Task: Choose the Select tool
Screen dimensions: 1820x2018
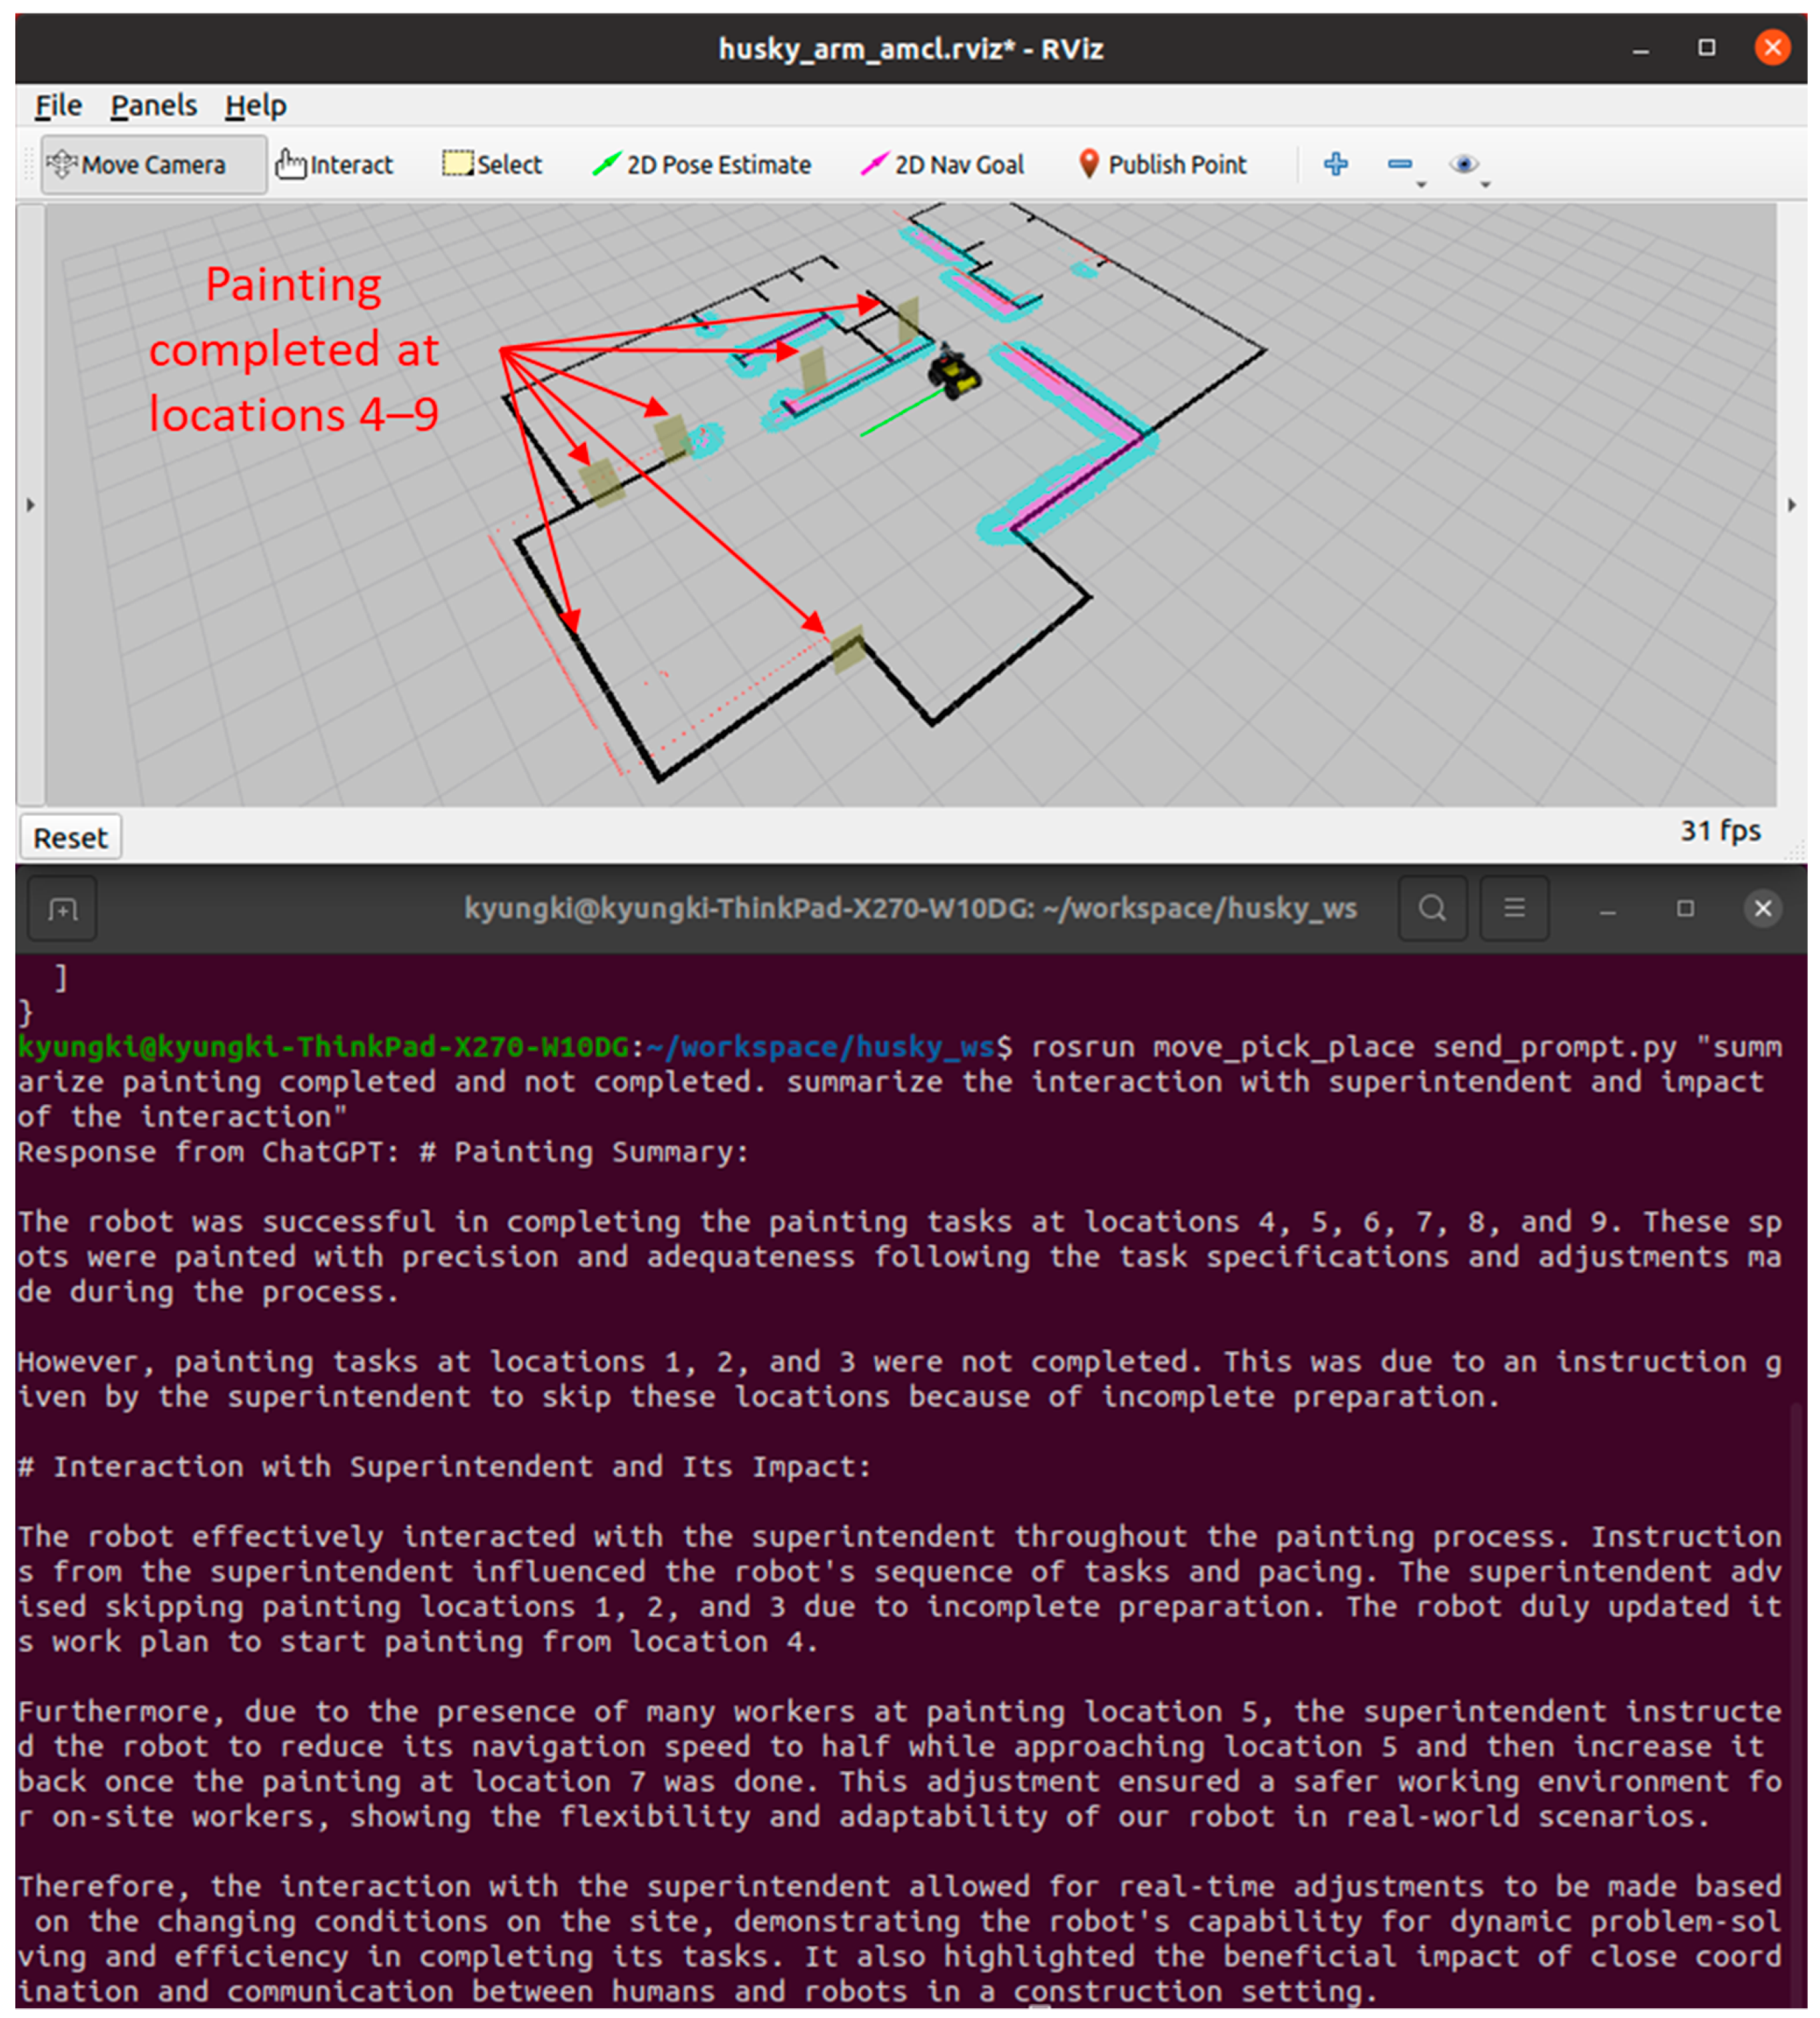Action: pos(494,165)
